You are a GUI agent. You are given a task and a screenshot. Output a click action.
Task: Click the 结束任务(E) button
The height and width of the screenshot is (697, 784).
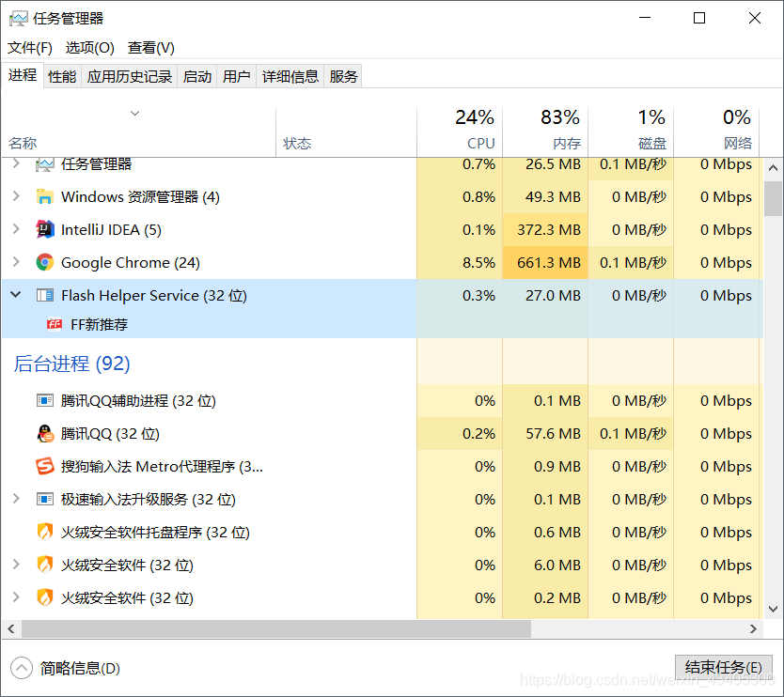723,665
